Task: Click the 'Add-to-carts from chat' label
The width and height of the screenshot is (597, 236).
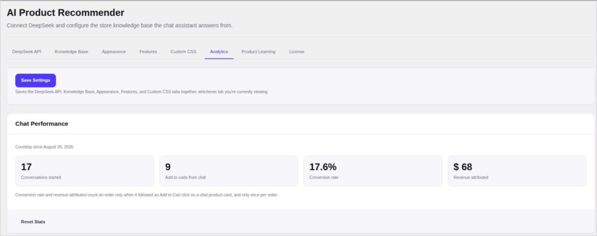Action: tap(185, 177)
